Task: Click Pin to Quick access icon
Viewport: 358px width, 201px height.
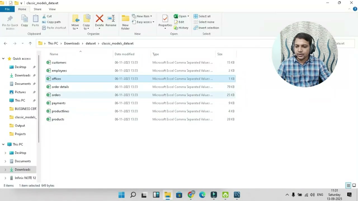Action: click(x=10, y=22)
